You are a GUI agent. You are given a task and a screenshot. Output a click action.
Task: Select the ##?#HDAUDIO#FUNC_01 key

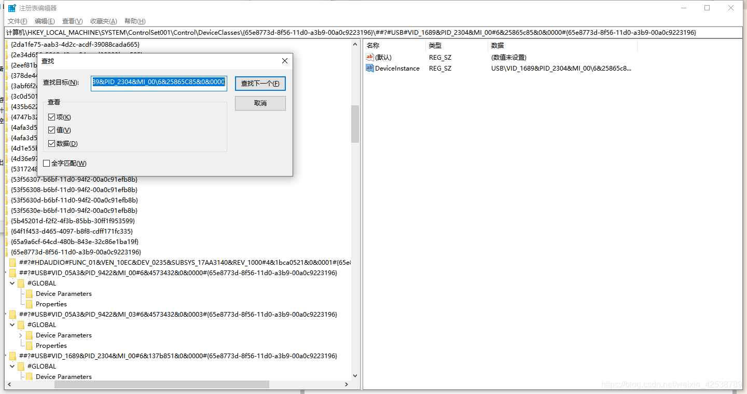[185, 263]
